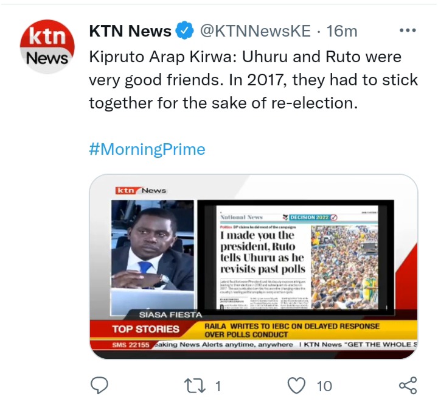The image size is (438, 407).
Task: Click the SIASA FIESTA label in the video
Action: click(170, 315)
